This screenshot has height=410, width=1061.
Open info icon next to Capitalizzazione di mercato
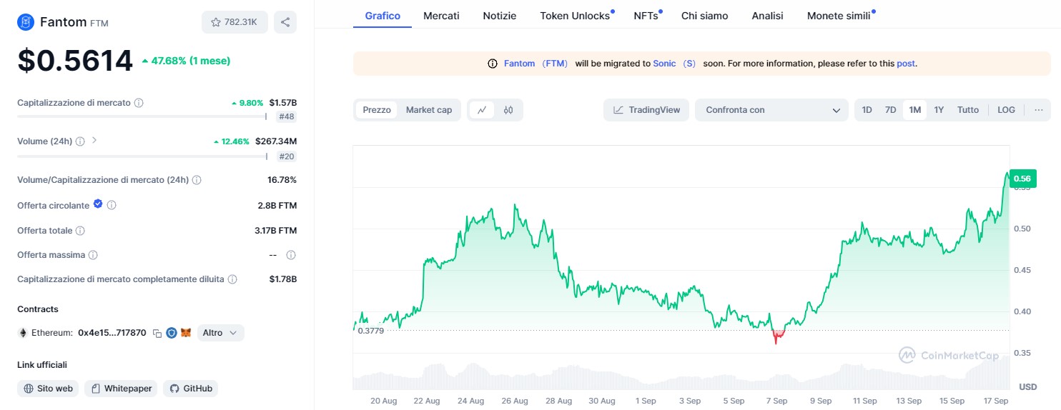coord(139,103)
